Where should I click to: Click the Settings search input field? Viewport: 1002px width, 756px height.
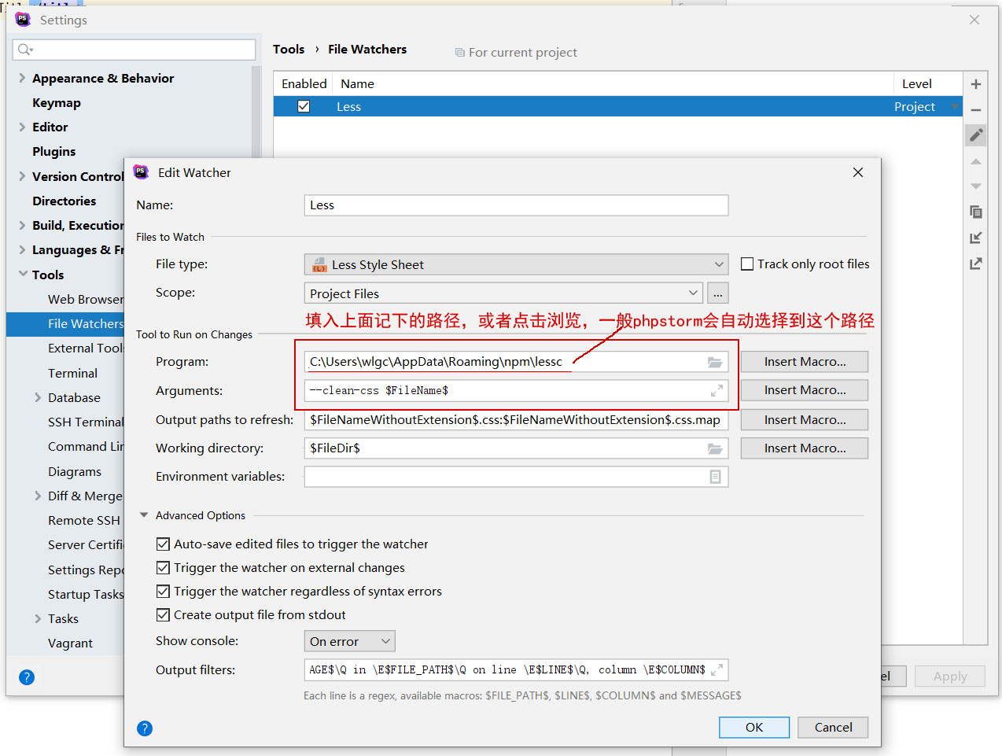tap(134, 50)
